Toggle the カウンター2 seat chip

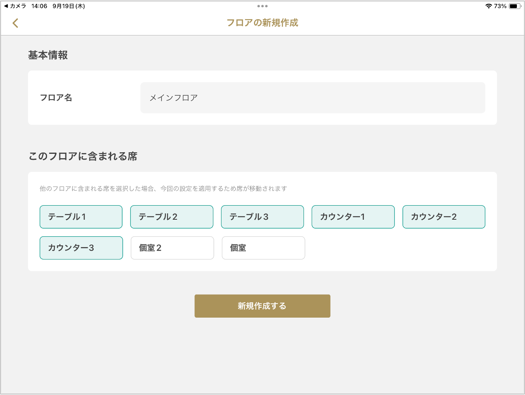pyautogui.click(x=444, y=217)
